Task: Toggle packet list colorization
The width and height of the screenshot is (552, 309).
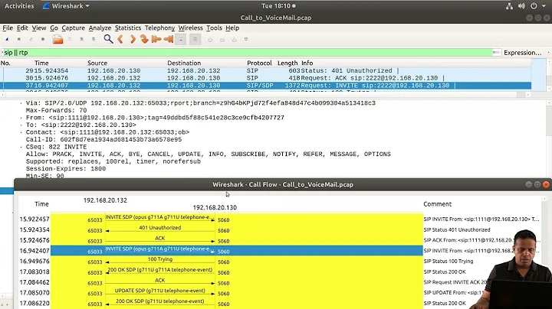Action: 195,39
